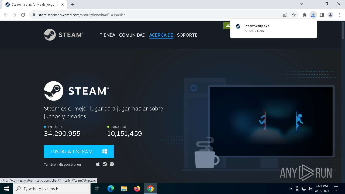Open Chrome three-dot menu
345x194 pixels.
pos(339,15)
